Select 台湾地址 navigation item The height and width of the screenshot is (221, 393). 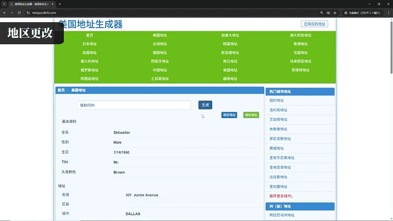click(x=160, y=44)
